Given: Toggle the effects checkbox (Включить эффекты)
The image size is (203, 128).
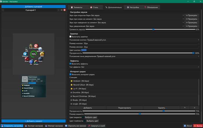Looking at the screenshot, I should 70,64.
